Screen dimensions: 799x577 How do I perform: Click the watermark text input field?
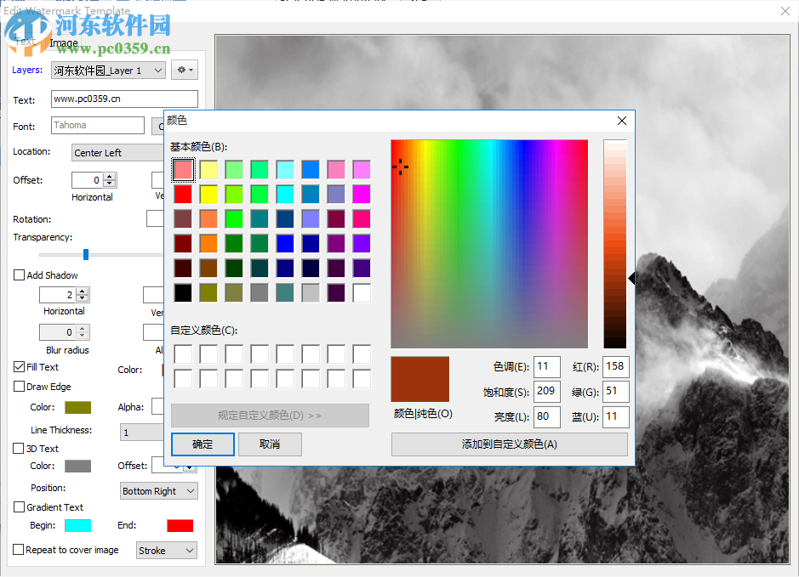124,99
